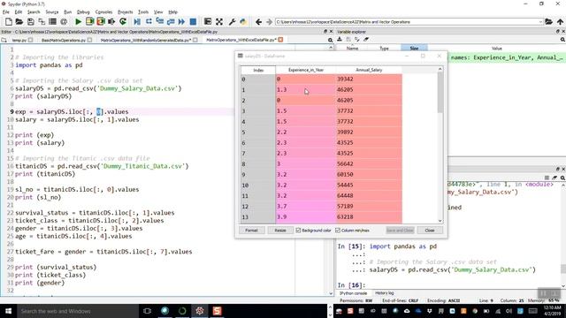Click code line print (salaryDS)
The height and width of the screenshot is (318, 566).
(x=43, y=96)
